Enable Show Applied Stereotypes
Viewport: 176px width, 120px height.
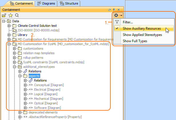[x=142, y=35]
